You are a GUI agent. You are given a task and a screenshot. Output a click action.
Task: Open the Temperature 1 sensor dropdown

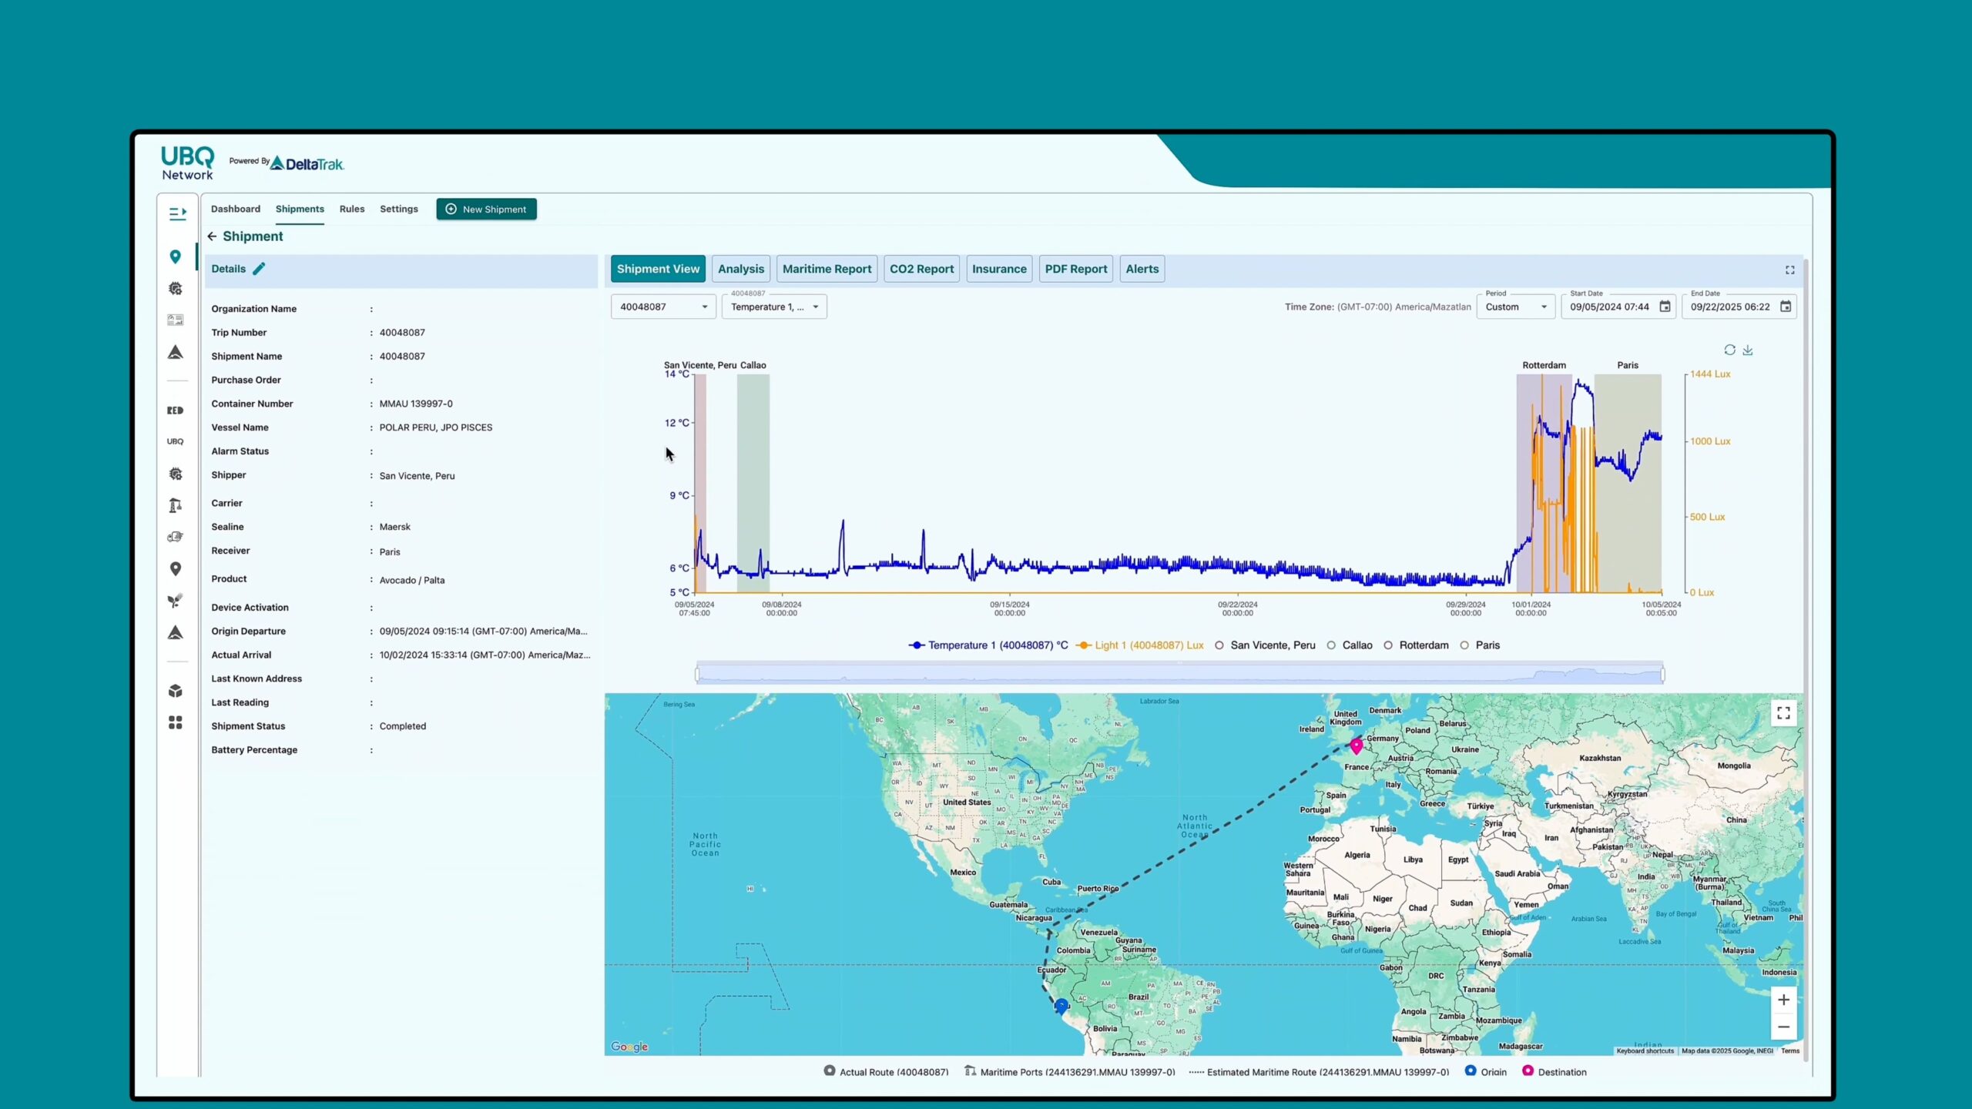click(x=773, y=307)
